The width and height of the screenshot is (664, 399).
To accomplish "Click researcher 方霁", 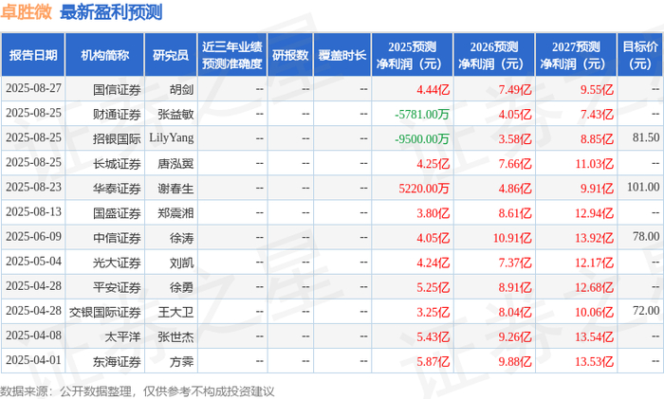I will pos(182,362).
